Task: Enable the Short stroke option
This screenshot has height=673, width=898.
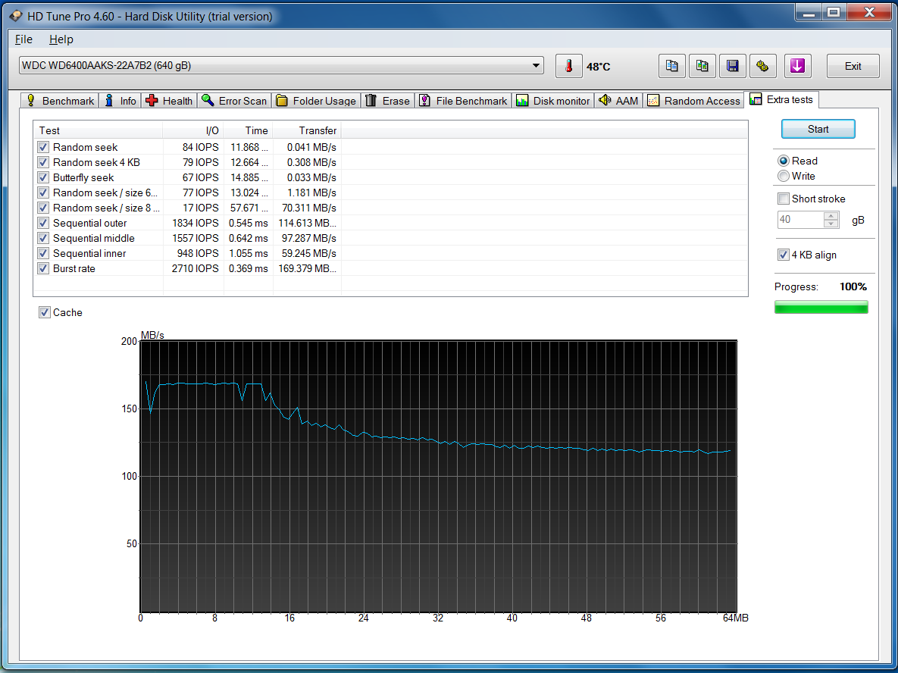Action: coord(784,199)
